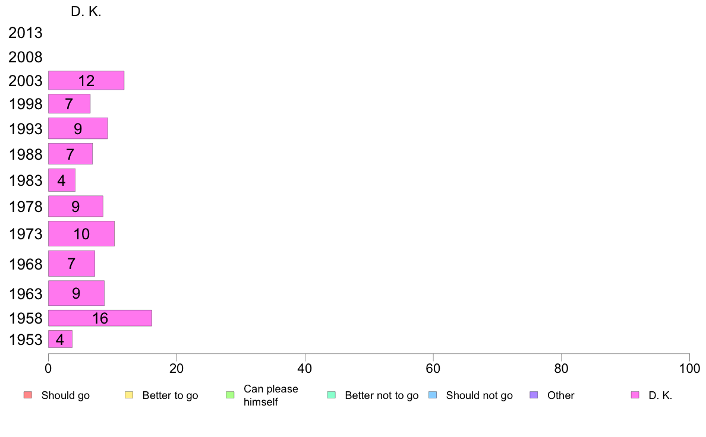
Task: Click the blue Should not go swatch
Action: (x=433, y=395)
